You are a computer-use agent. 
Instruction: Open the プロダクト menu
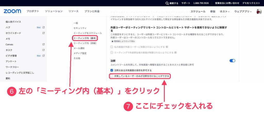coord(33,11)
